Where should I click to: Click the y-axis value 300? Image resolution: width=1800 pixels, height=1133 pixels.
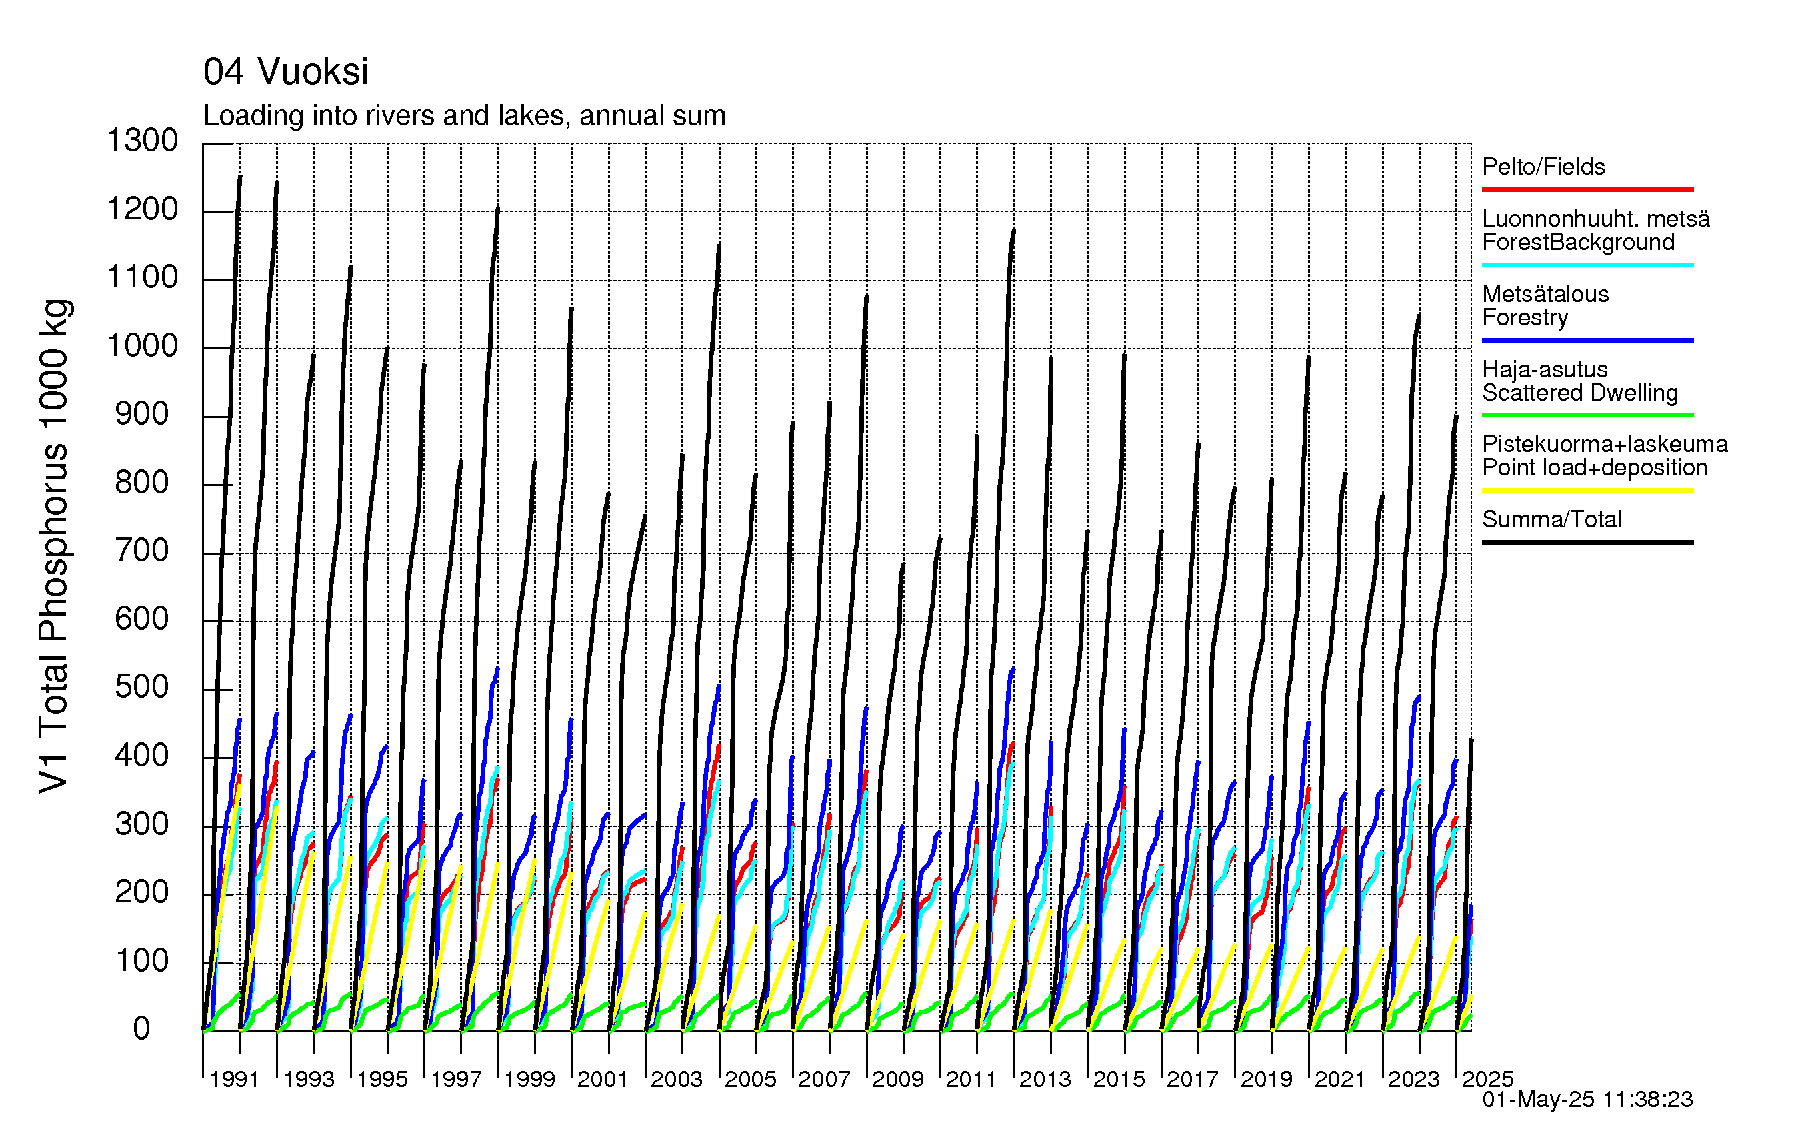click(142, 824)
